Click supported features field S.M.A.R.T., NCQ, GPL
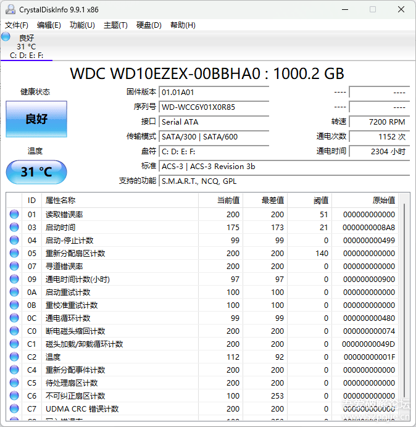416x427 pixels. tap(284, 181)
